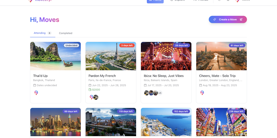The width and height of the screenshot is (277, 138).
Task: Click the sparkle icon in Create a Move
Action: 215,19
